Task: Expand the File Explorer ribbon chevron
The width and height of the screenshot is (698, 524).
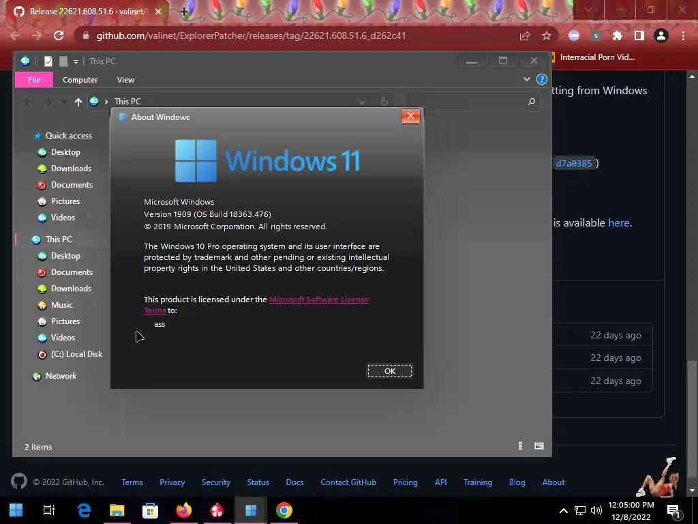Action: click(527, 79)
